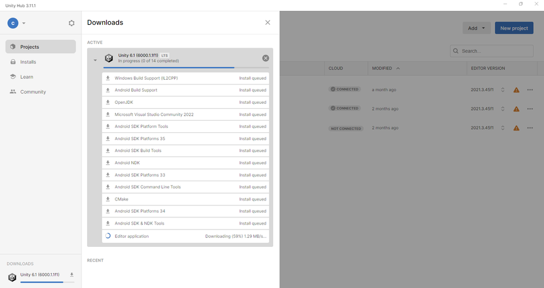Sort by the MODIFIED column header
Viewport: 544px width, 288px height.
point(386,68)
